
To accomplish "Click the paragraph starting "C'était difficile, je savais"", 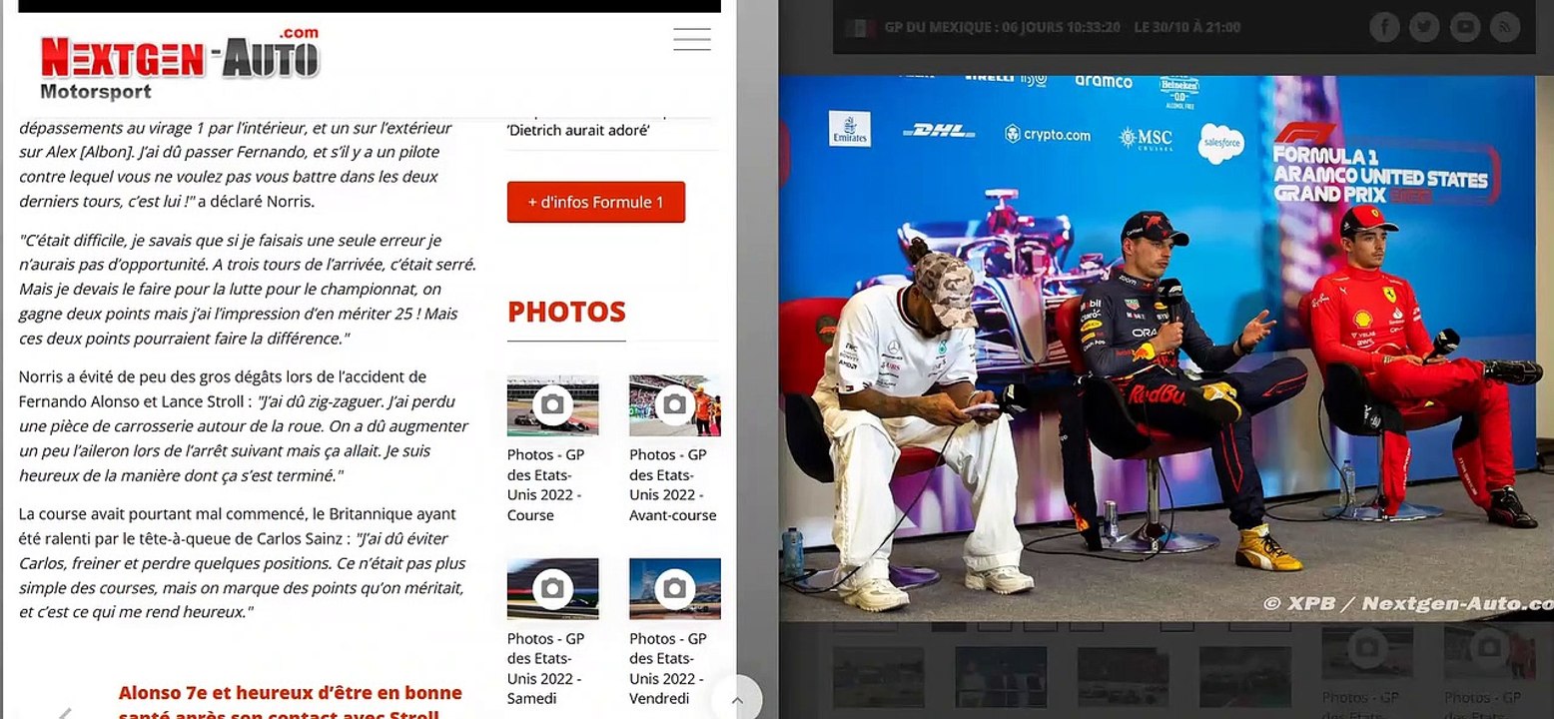I will coord(248,290).
